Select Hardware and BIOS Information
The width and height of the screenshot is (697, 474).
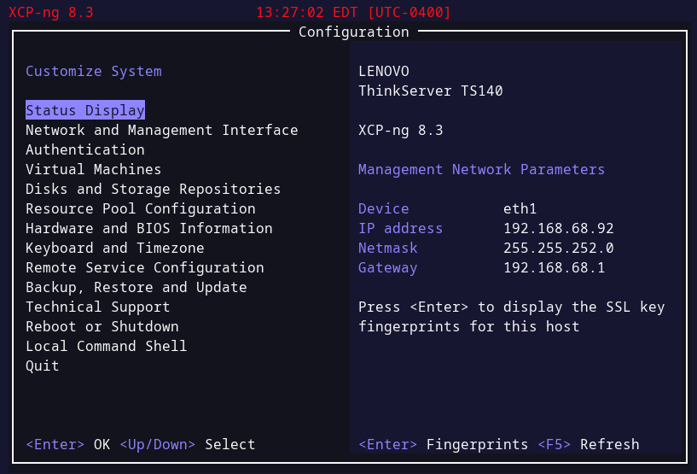click(149, 228)
